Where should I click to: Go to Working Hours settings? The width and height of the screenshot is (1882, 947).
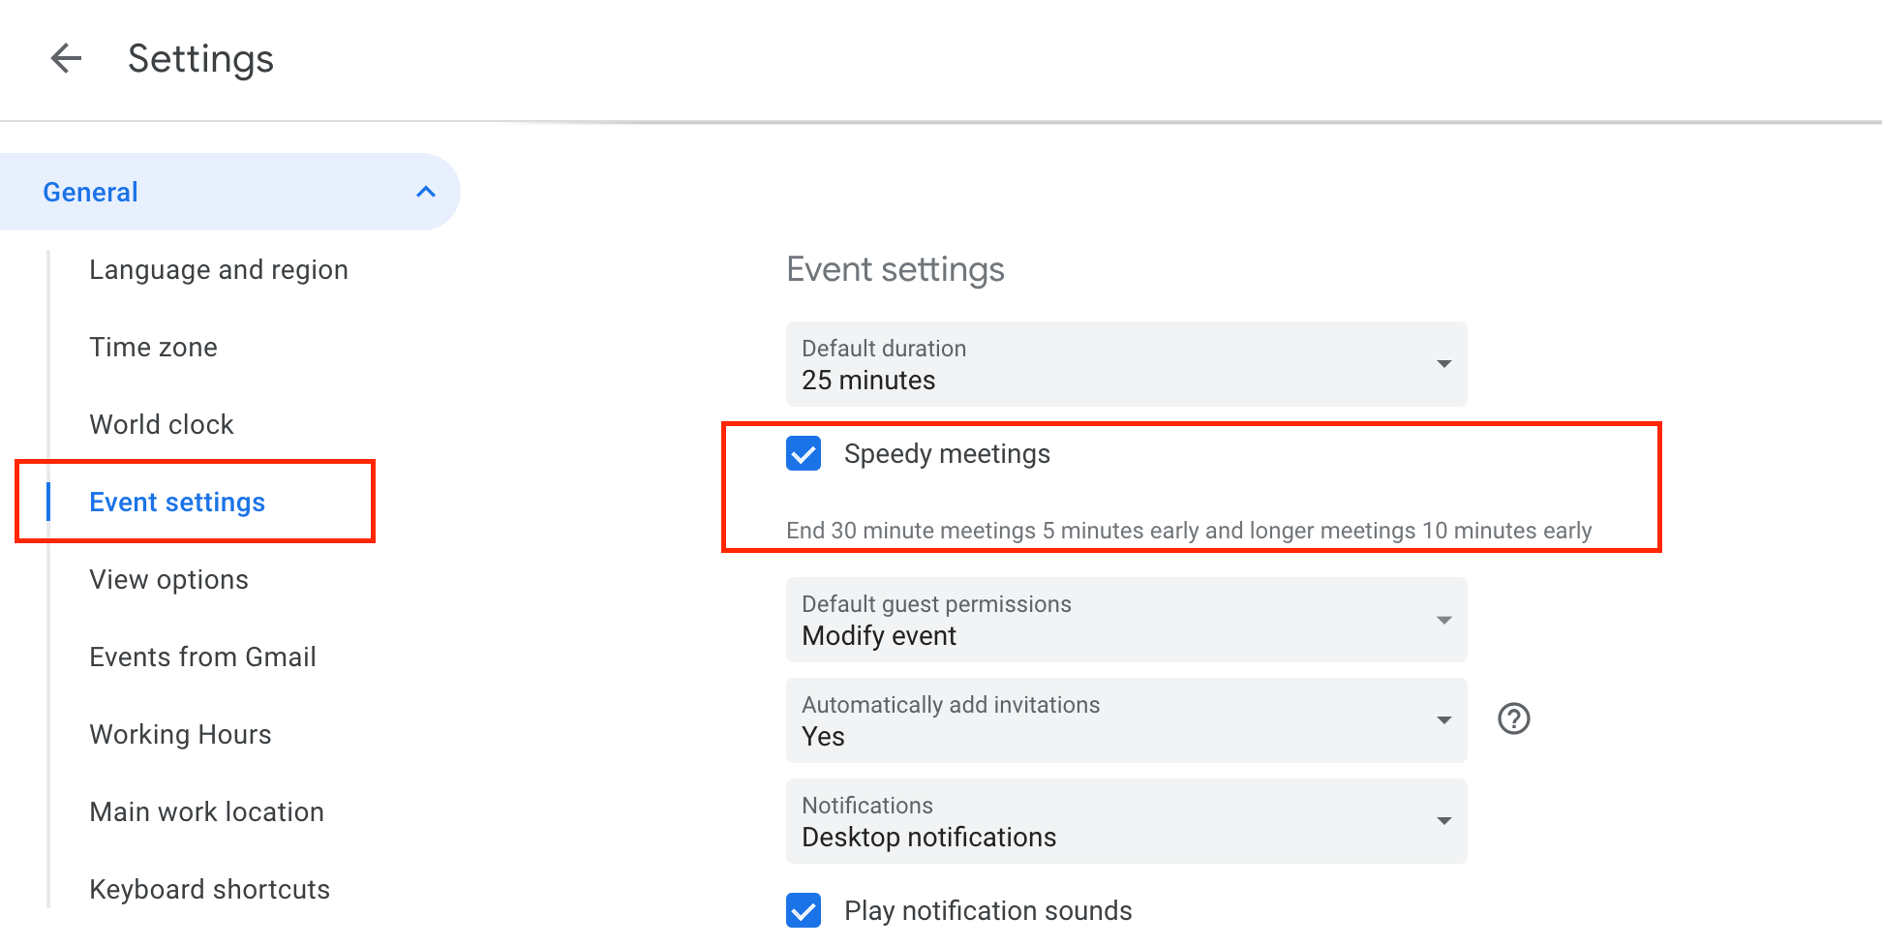pyautogui.click(x=180, y=734)
